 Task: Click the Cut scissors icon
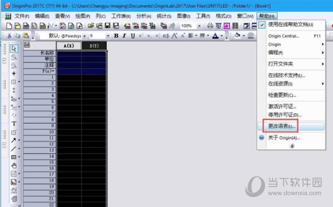pos(9,36)
